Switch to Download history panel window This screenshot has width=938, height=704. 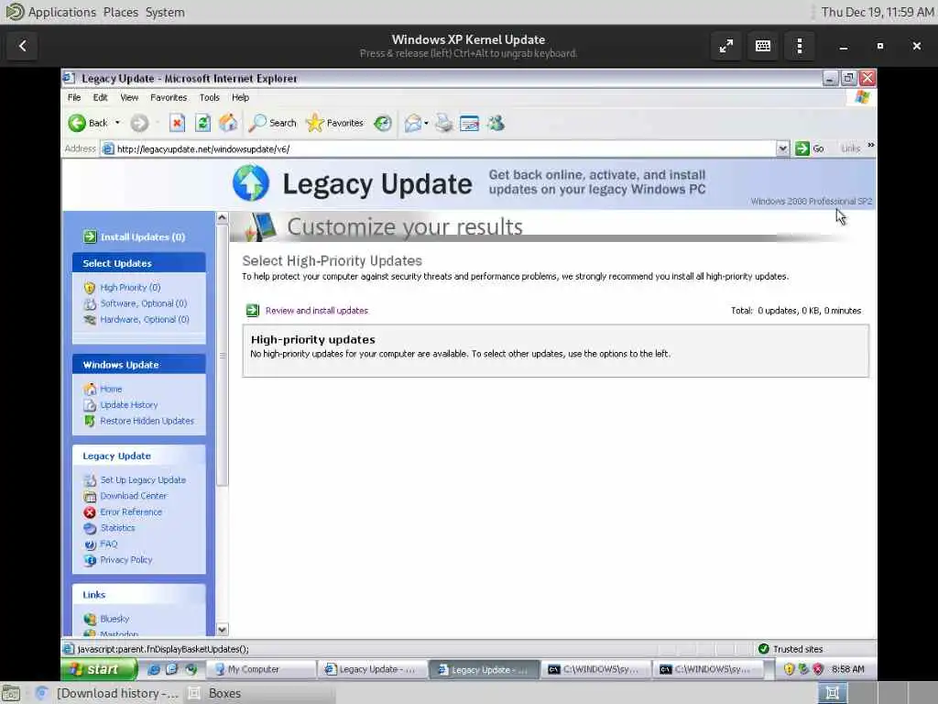coord(107,693)
